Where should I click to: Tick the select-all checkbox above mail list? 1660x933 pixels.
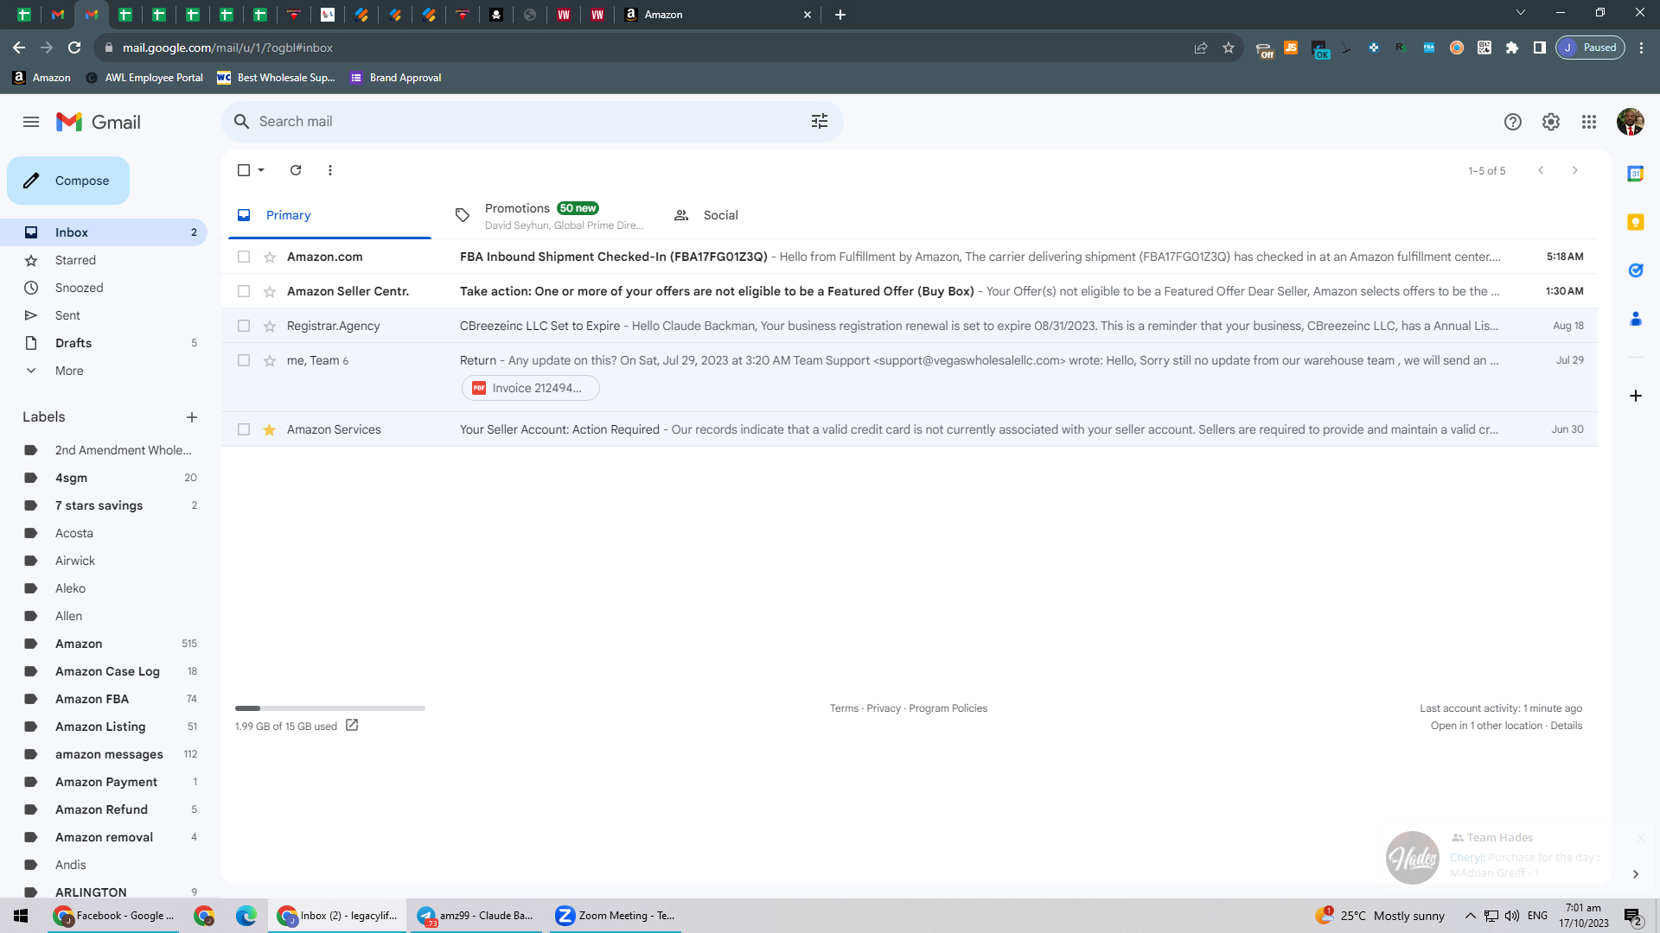tap(244, 170)
